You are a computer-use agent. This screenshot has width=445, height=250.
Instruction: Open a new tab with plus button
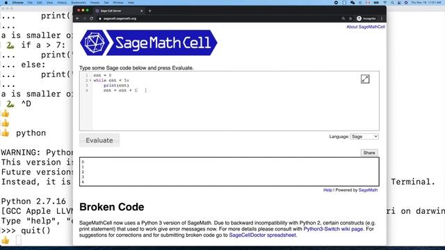click(150, 11)
